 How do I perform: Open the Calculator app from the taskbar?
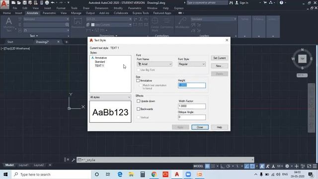coord(143,175)
